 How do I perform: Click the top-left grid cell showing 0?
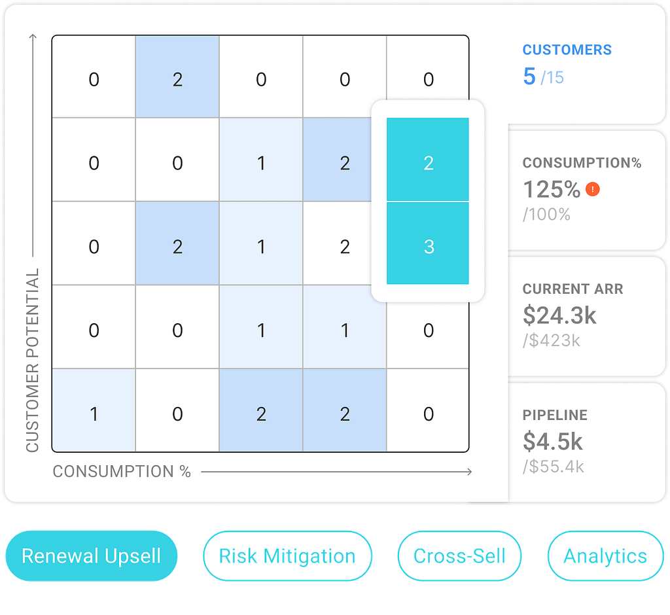click(94, 77)
